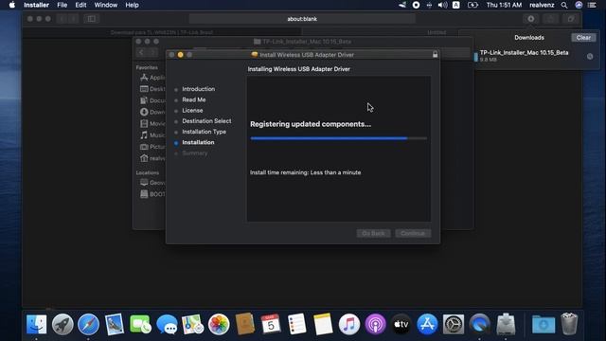Open BOOT volume in Finder Locations
606x341 pixels.
[x=152, y=194]
